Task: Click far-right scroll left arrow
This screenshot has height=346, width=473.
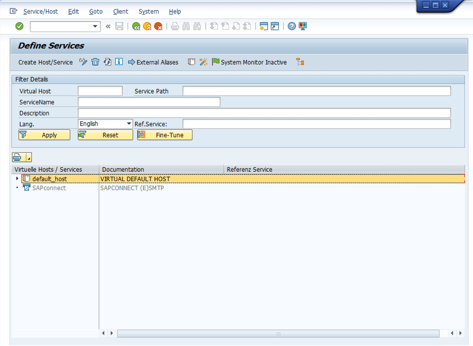Action: click(x=452, y=333)
